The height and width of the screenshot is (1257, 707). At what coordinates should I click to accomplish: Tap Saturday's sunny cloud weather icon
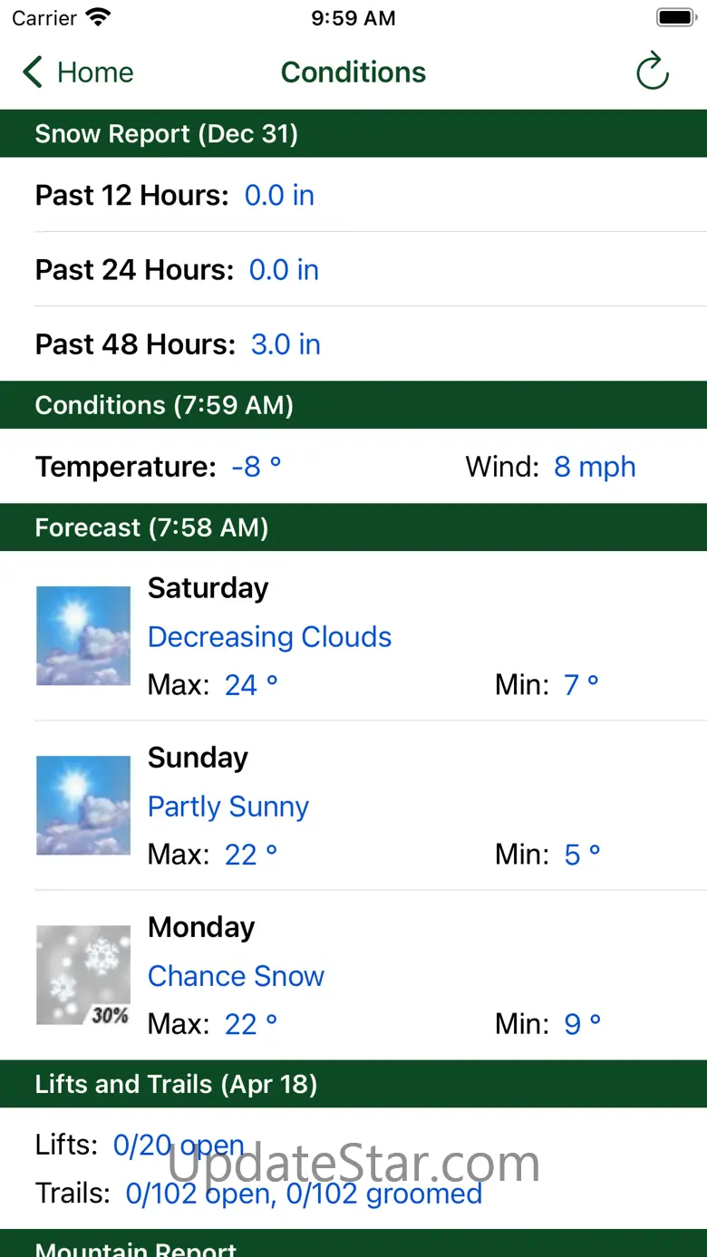point(83,635)
